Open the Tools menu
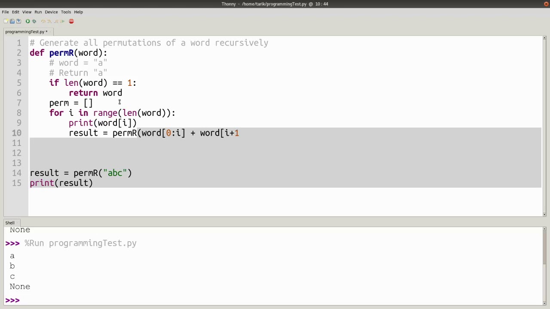550x309 pixels. coord(66,12)
